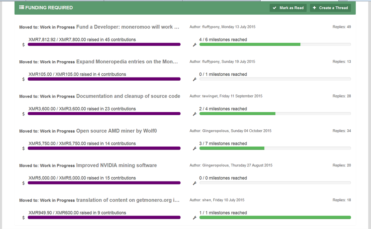The width and height of the screenshot is (371, 229).
Task: Click the wrench icon for 1 / 1 milestones
Action: [195, 218]
